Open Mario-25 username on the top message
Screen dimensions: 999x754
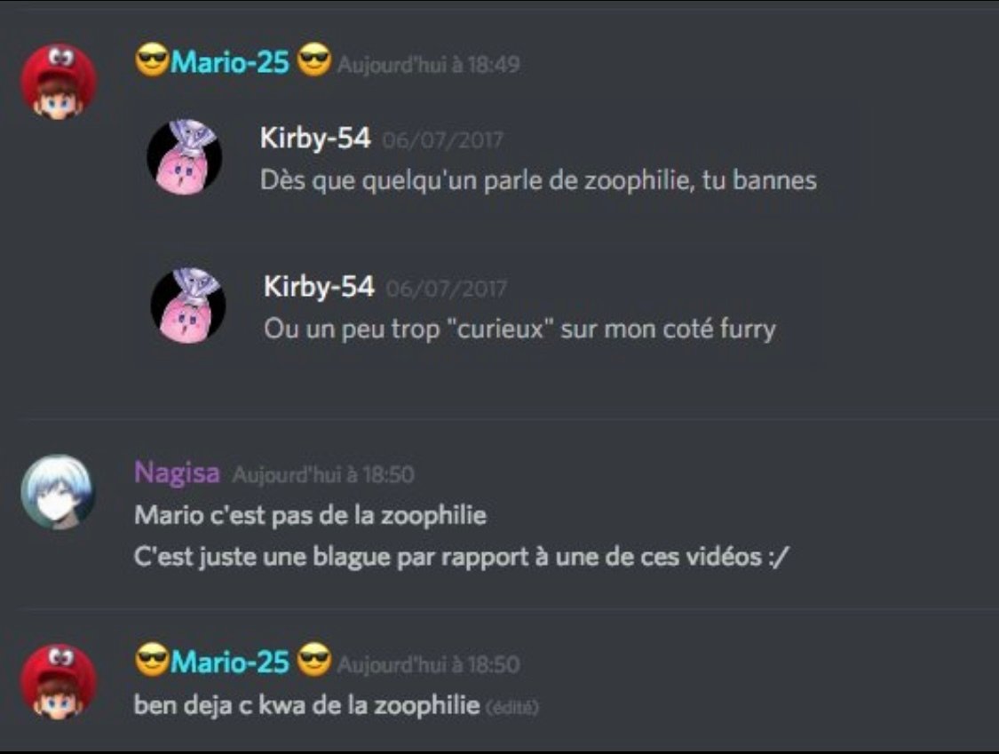tap(230, 62)
